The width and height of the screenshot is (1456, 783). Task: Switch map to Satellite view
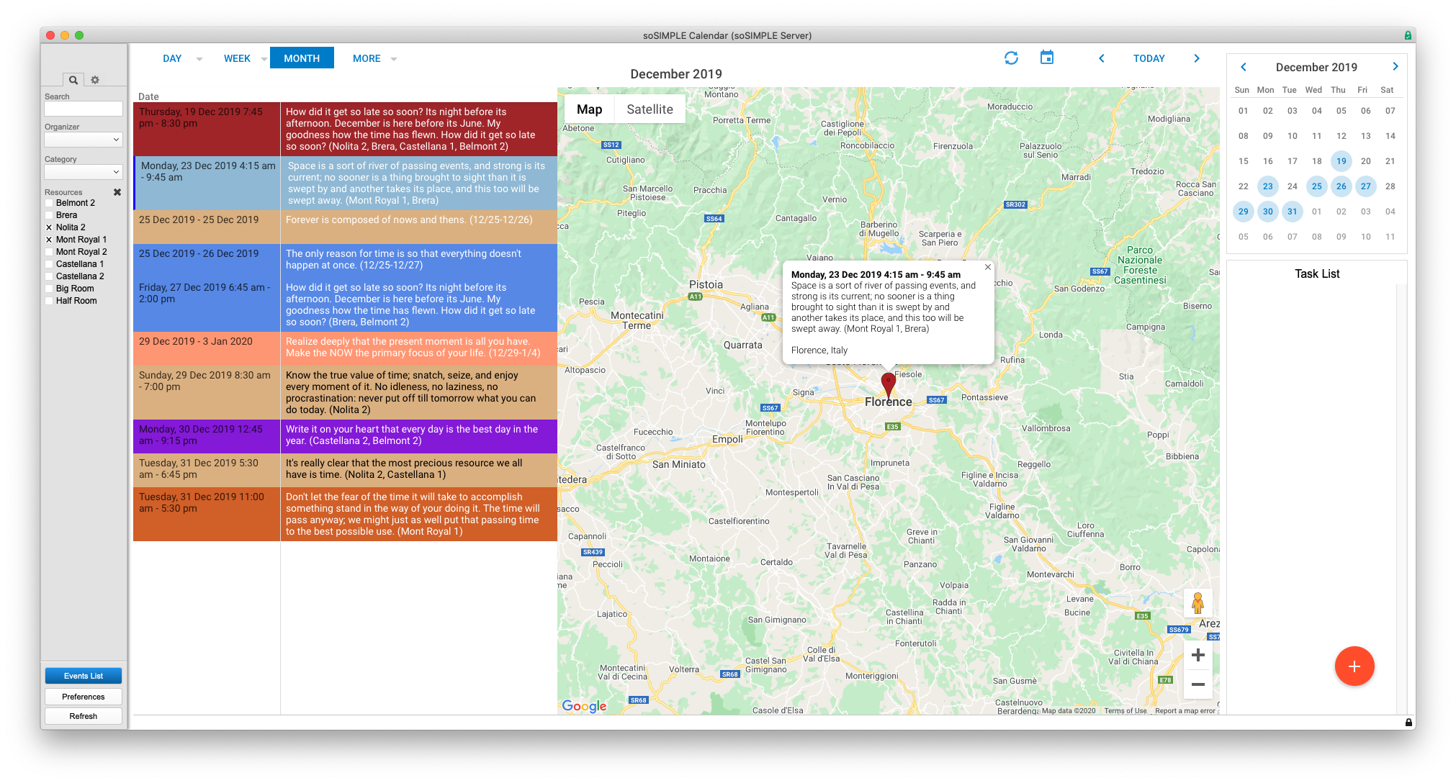click(x=650, y=109)
